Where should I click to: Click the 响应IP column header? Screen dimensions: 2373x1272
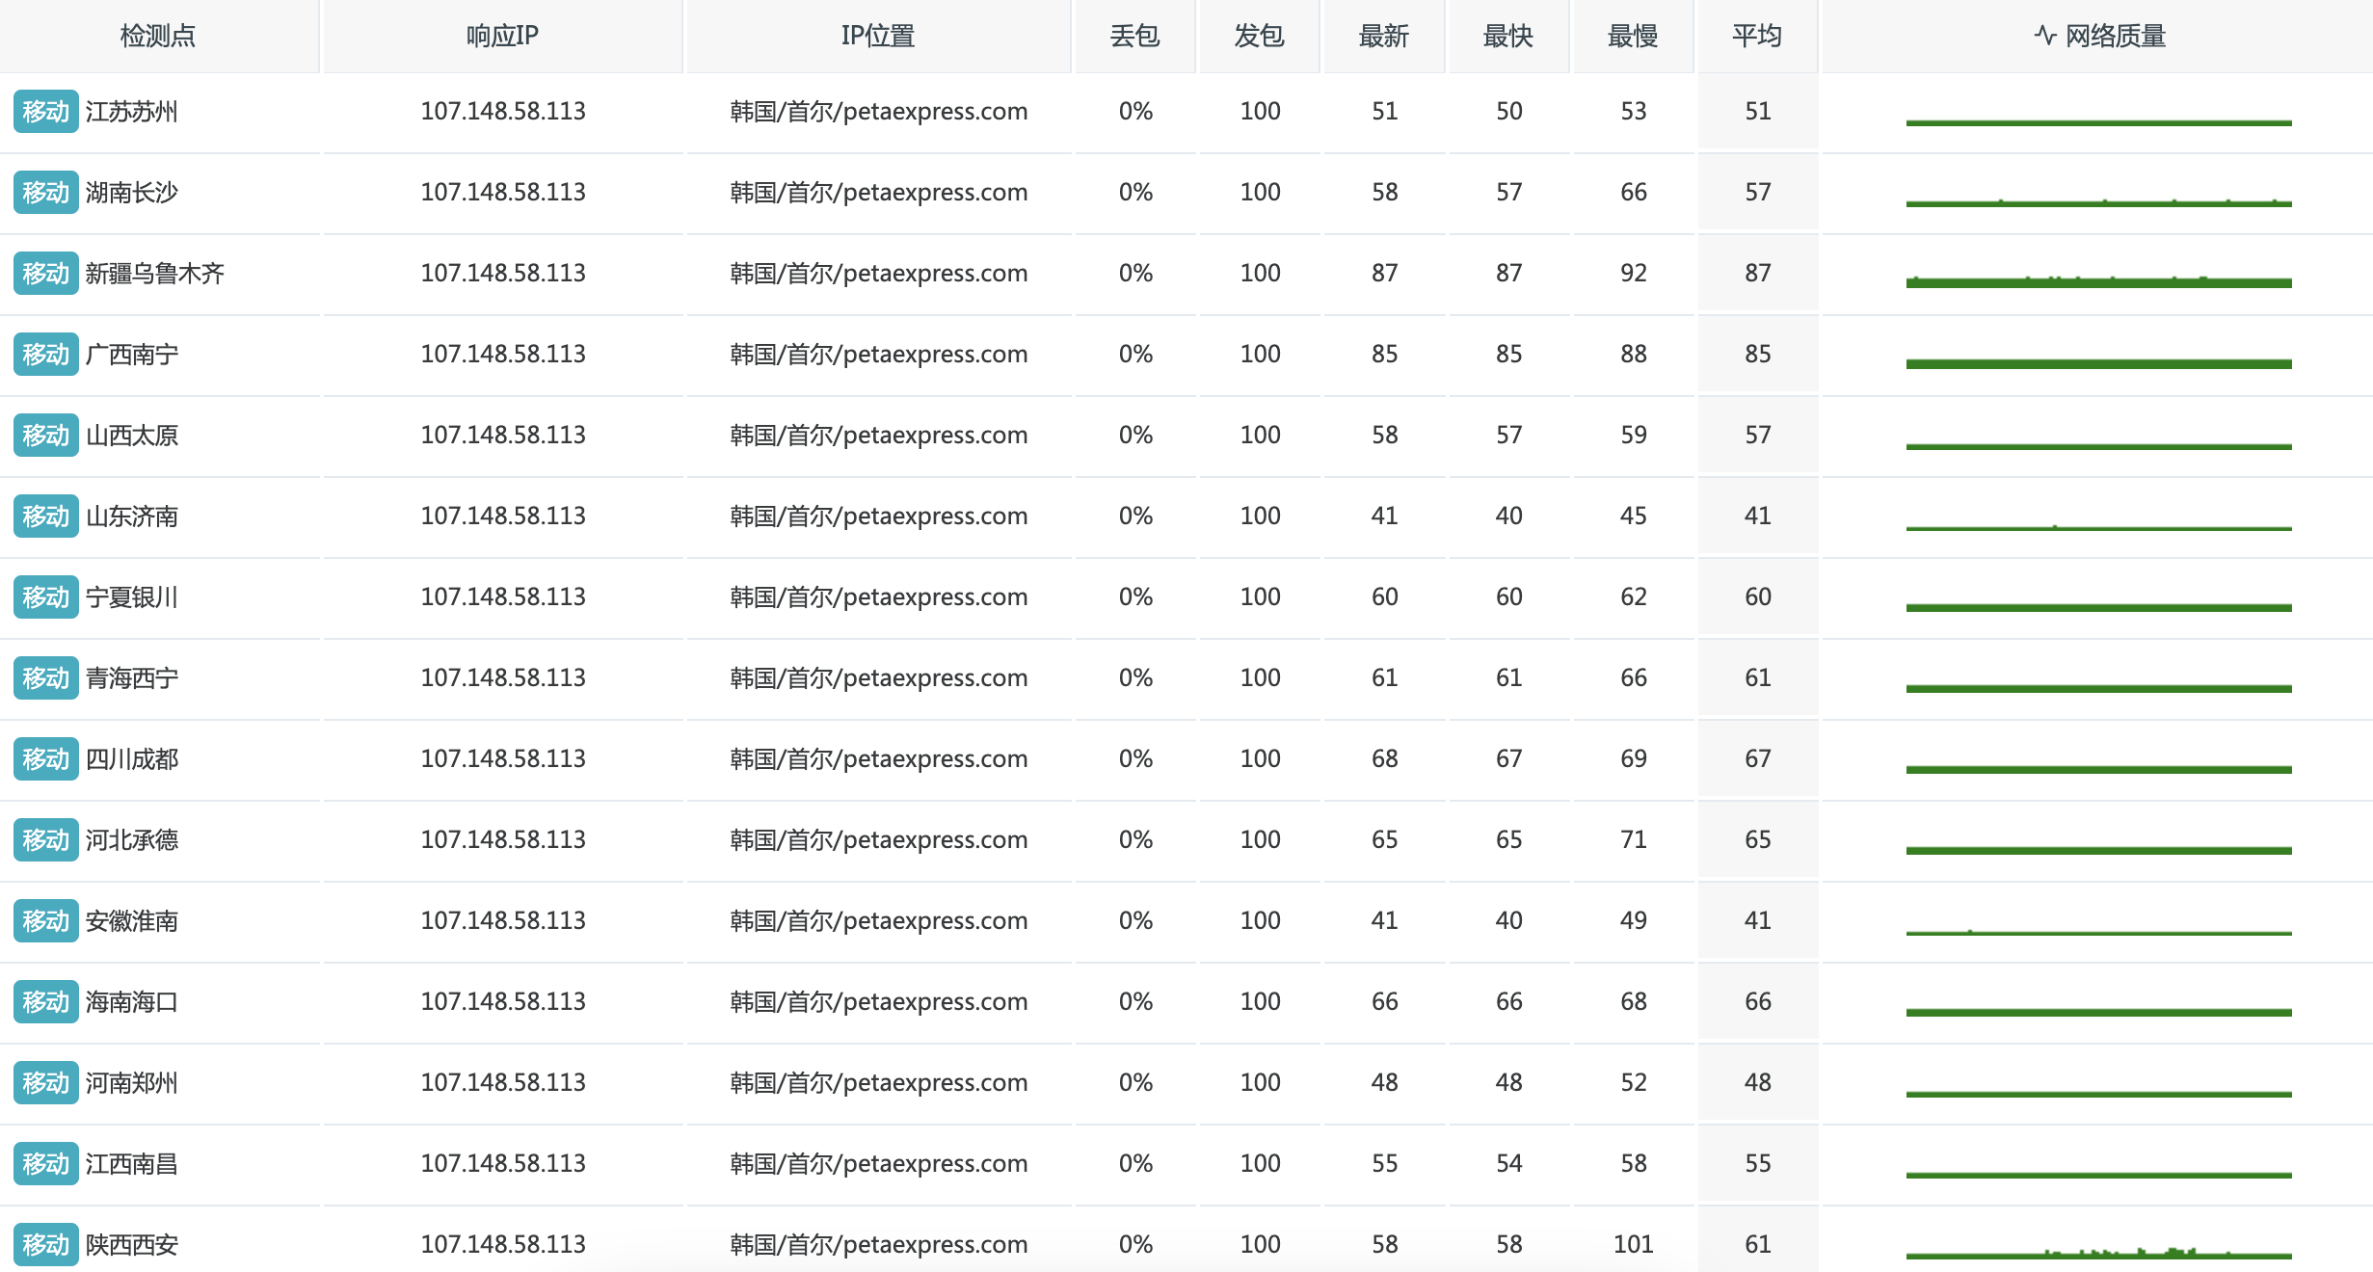point(502,36)
